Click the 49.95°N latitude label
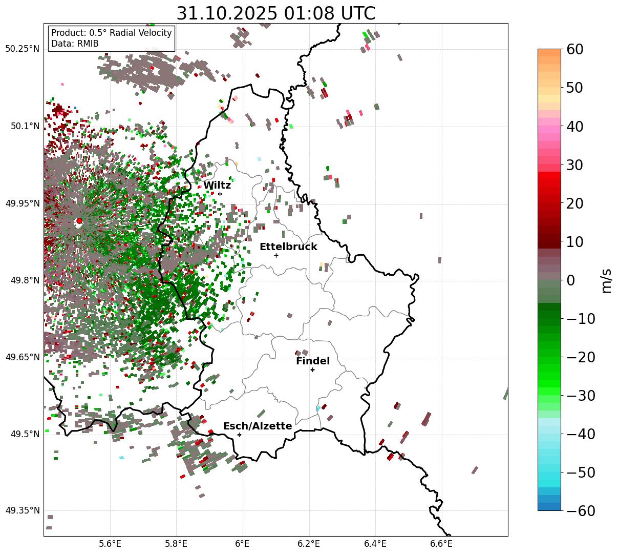 click(x=22, y=203)
